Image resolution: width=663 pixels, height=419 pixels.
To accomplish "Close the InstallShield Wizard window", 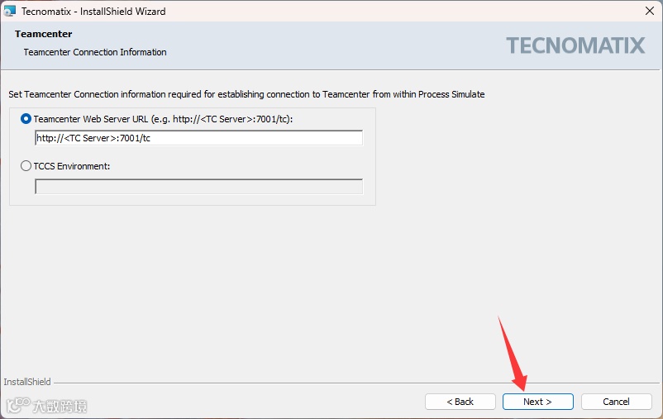I will tap(650, 11).
